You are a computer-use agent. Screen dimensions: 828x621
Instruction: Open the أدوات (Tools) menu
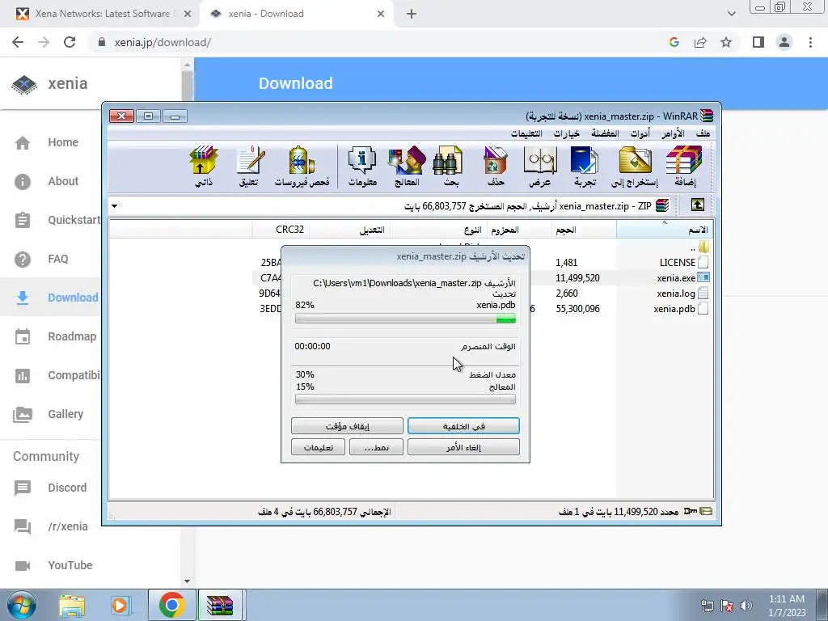pos(640,133)
